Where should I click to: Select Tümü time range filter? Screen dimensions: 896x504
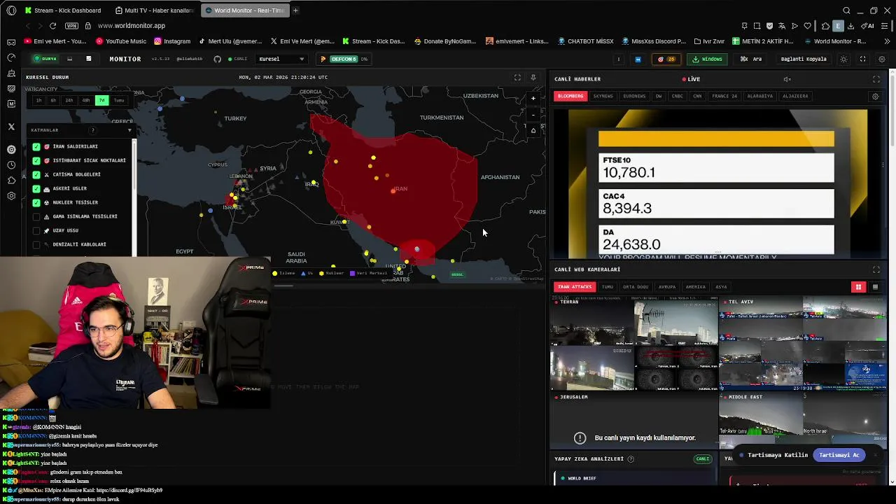click(119, 100)
